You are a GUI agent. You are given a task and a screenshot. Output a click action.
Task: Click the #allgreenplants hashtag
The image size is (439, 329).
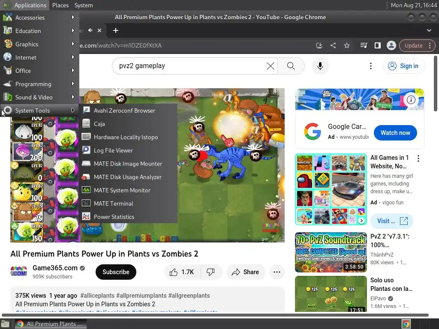pyautogui.click(x=189, y=296)
